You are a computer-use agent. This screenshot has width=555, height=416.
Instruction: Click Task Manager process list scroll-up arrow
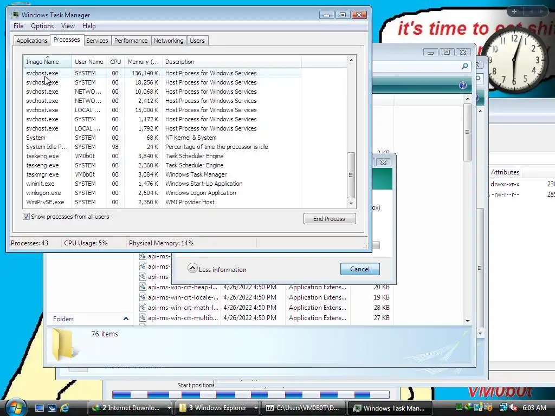pos(351,60)
